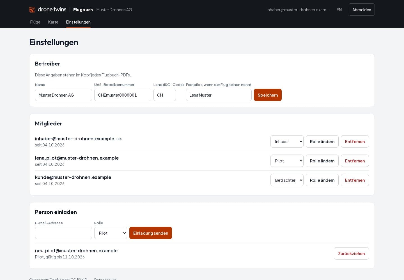Click the account email in the header

(298, 10)
